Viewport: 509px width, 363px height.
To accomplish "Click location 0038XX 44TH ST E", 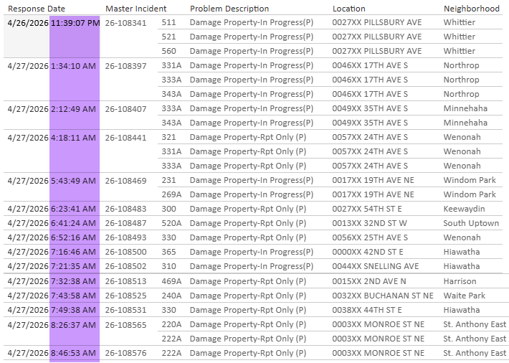I will [x=367, y=310].
